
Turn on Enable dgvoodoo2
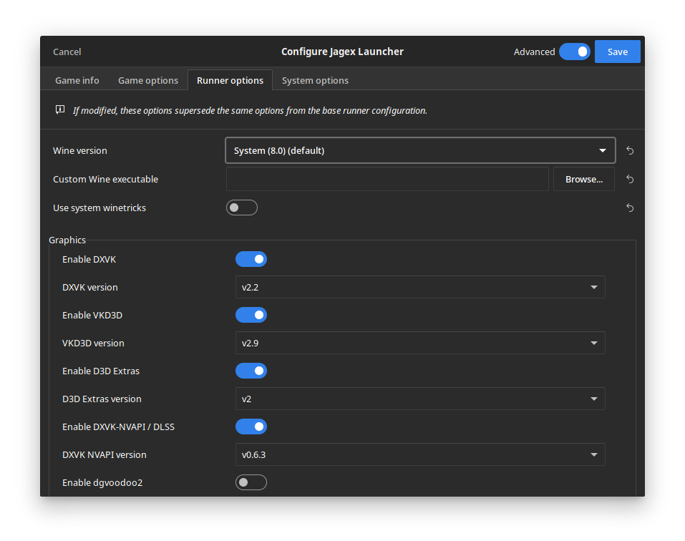[251, 482]
